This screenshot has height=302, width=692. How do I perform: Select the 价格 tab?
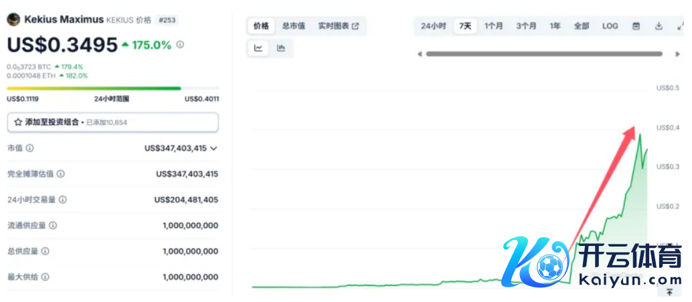click(261, 26)
